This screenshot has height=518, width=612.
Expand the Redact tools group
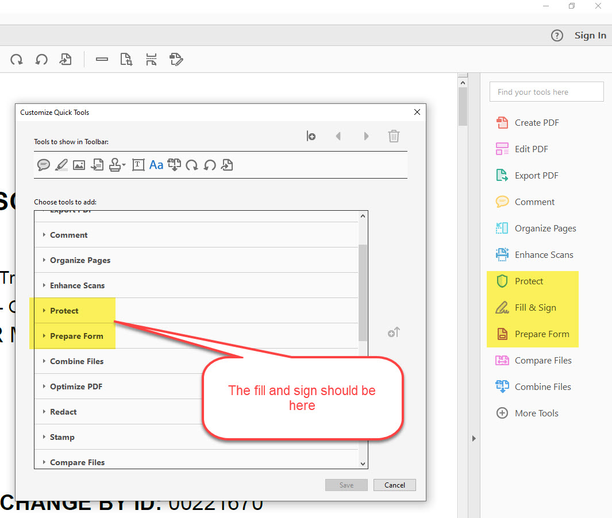(45, 412)
